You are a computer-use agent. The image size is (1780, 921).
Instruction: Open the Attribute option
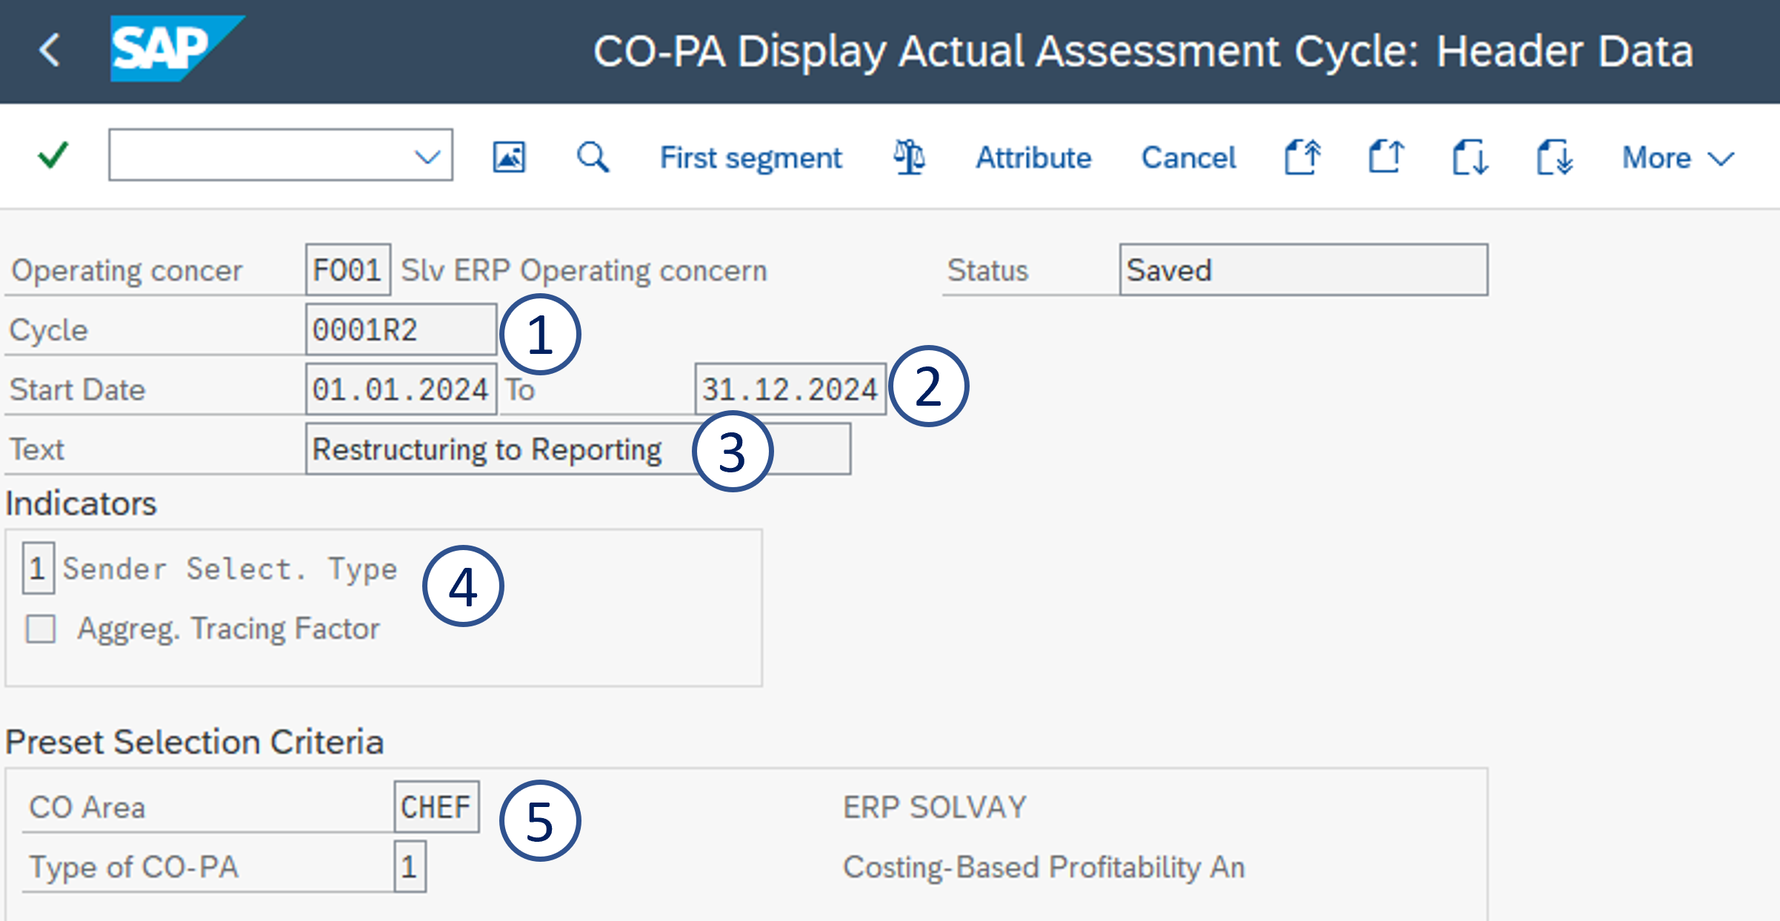(x=1033, y=158)
